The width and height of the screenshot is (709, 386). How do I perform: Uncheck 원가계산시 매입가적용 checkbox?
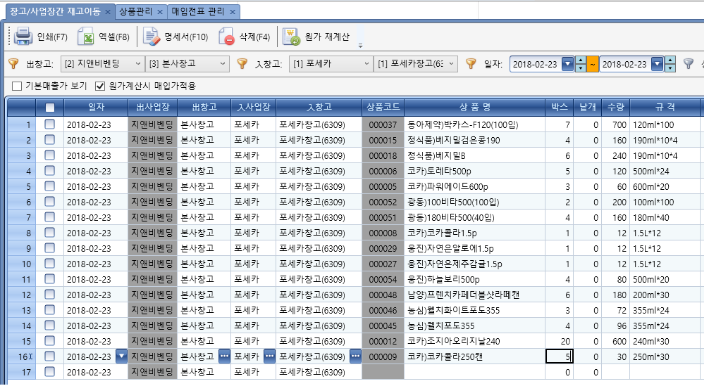pyautogui.click(x=100, y=86)
